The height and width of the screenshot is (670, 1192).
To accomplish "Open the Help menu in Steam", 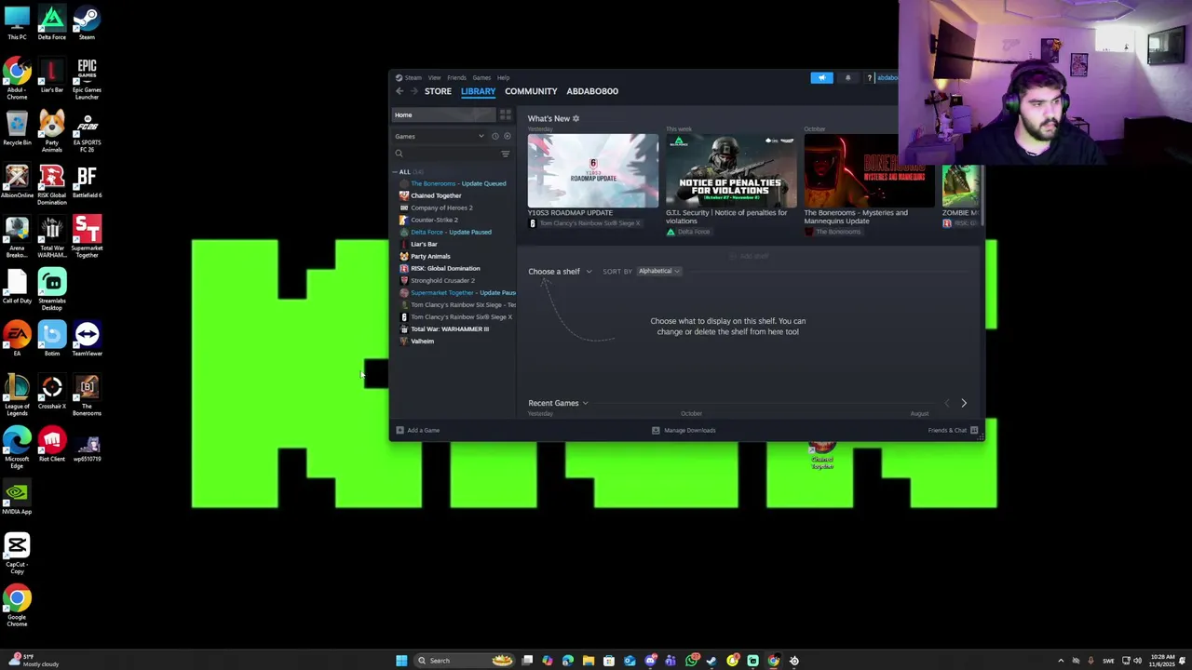I will coord(503,78).
